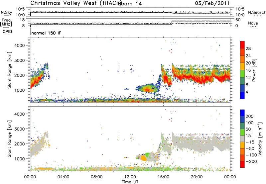266x184 pixels.
Task: Click the '28' power colorbar value
Action: 248,48
